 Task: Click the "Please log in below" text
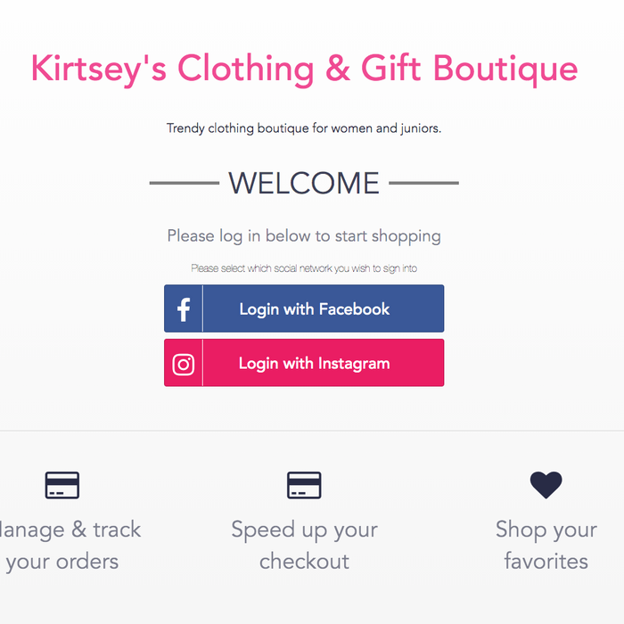point(304,236)
